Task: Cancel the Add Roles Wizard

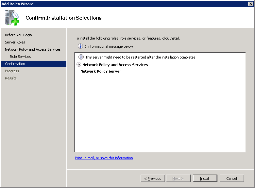Action: click(232, 179)
